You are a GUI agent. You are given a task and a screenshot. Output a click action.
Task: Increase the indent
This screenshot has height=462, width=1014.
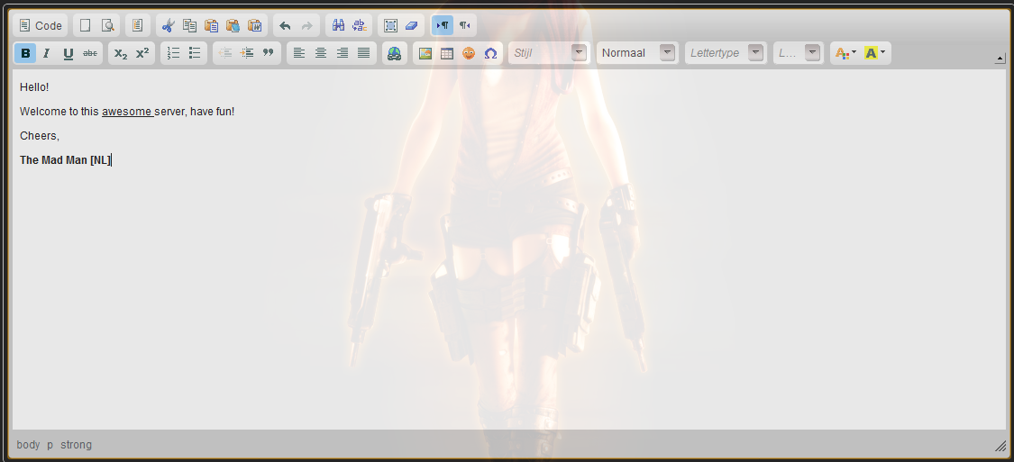tap(247, 53)
